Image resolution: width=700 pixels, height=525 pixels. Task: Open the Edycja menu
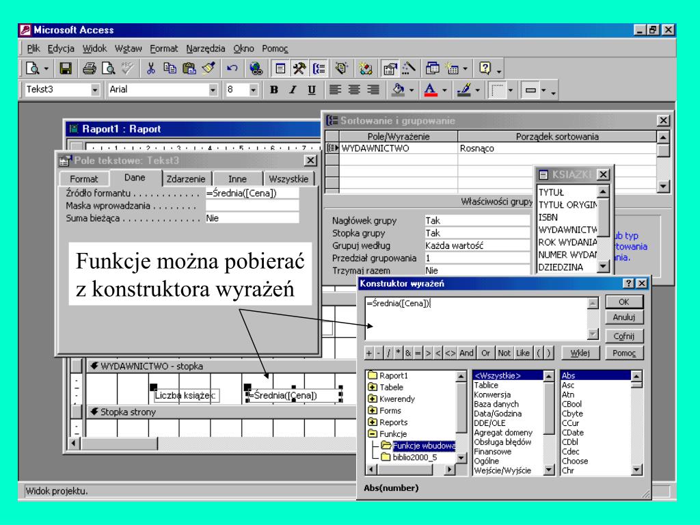61,49
